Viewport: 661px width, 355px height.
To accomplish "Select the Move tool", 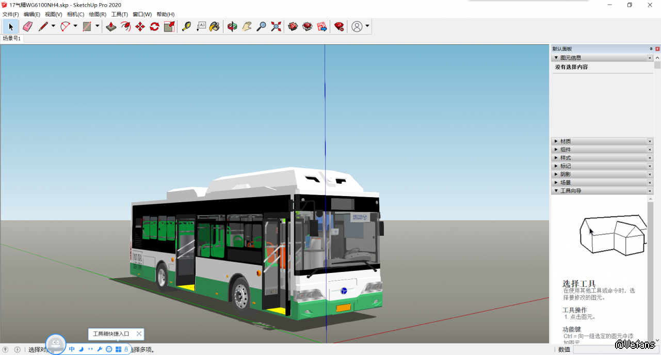I will pos(140,26).
